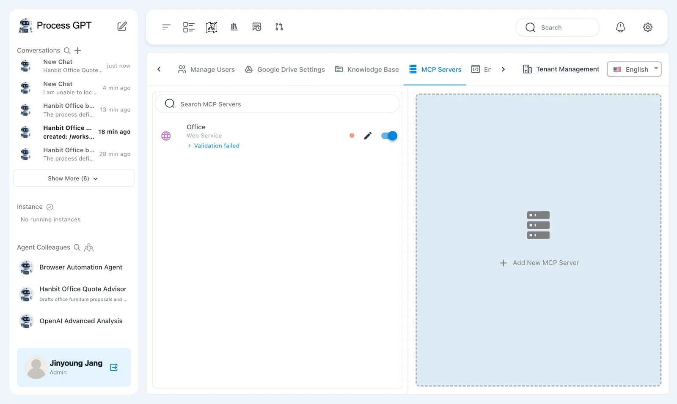Click the orange status dot of the Office server
The height and width of the screenshot is (404, 677).
(352, 136)
